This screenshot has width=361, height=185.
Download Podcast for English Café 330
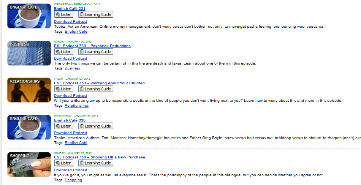70,133
